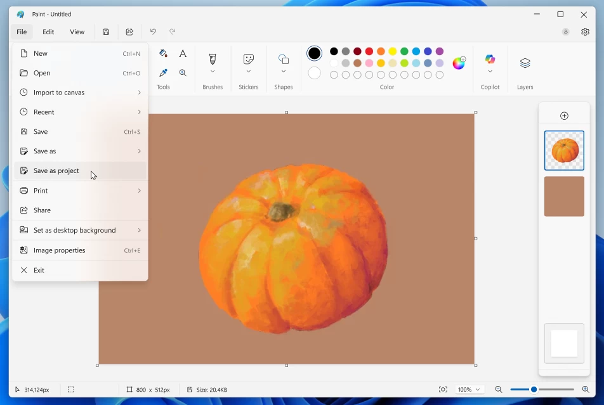Click the Fit to screen icon
Image resolution: width=604 pixels, height=405 pixels.
[x=443, y=389]
